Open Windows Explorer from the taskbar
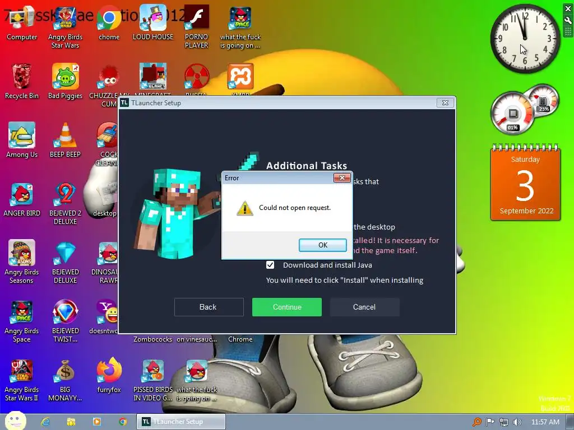 point(71,422)
